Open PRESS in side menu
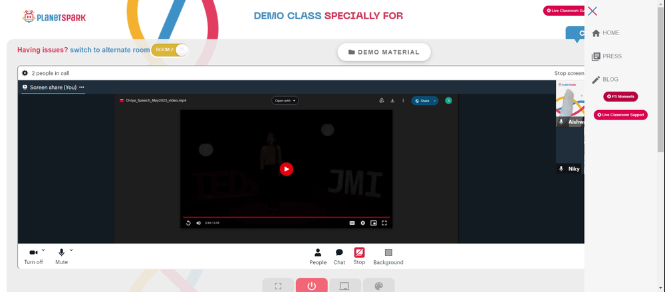This screenshot has height=292, width=665. (x=607, y=56)
